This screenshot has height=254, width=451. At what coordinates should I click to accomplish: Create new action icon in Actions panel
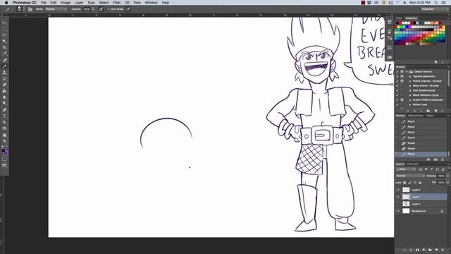[x=435, y=111]
